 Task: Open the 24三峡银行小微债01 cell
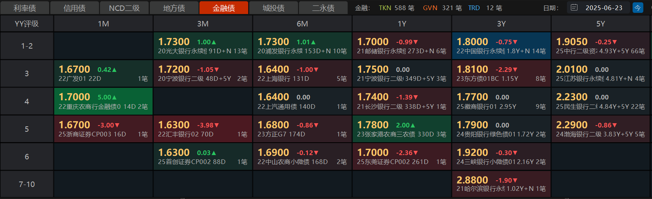click(x=501, y=157)
